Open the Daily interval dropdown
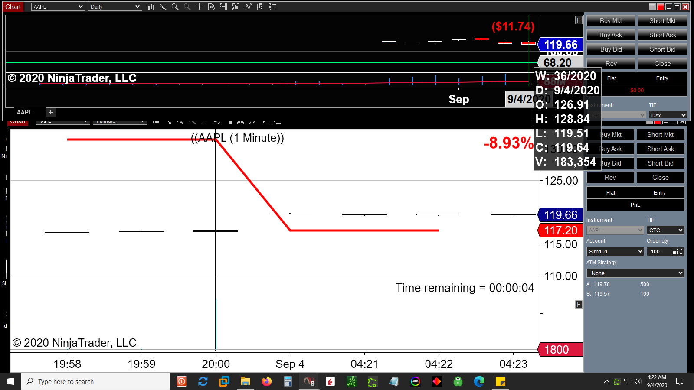The height and width of the screenshot is (390, 694). coord(115,7)
